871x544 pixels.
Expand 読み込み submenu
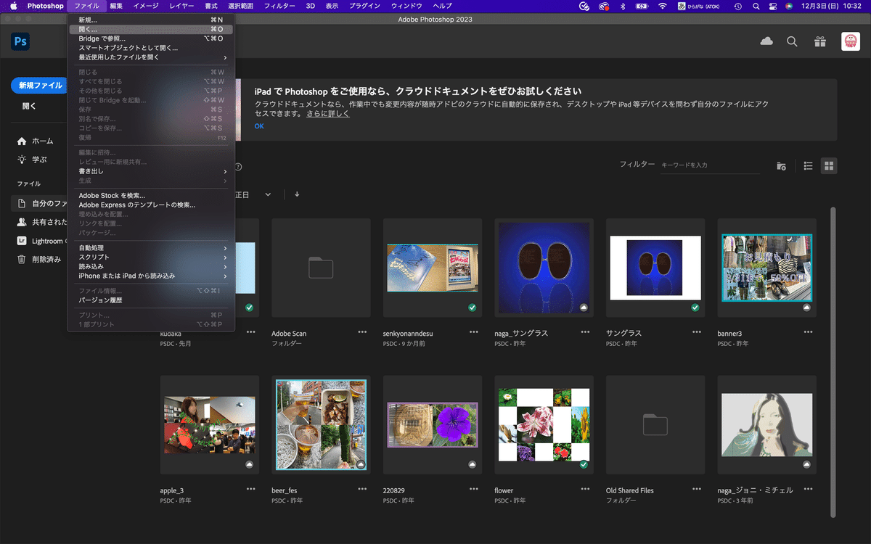point(151,267)
